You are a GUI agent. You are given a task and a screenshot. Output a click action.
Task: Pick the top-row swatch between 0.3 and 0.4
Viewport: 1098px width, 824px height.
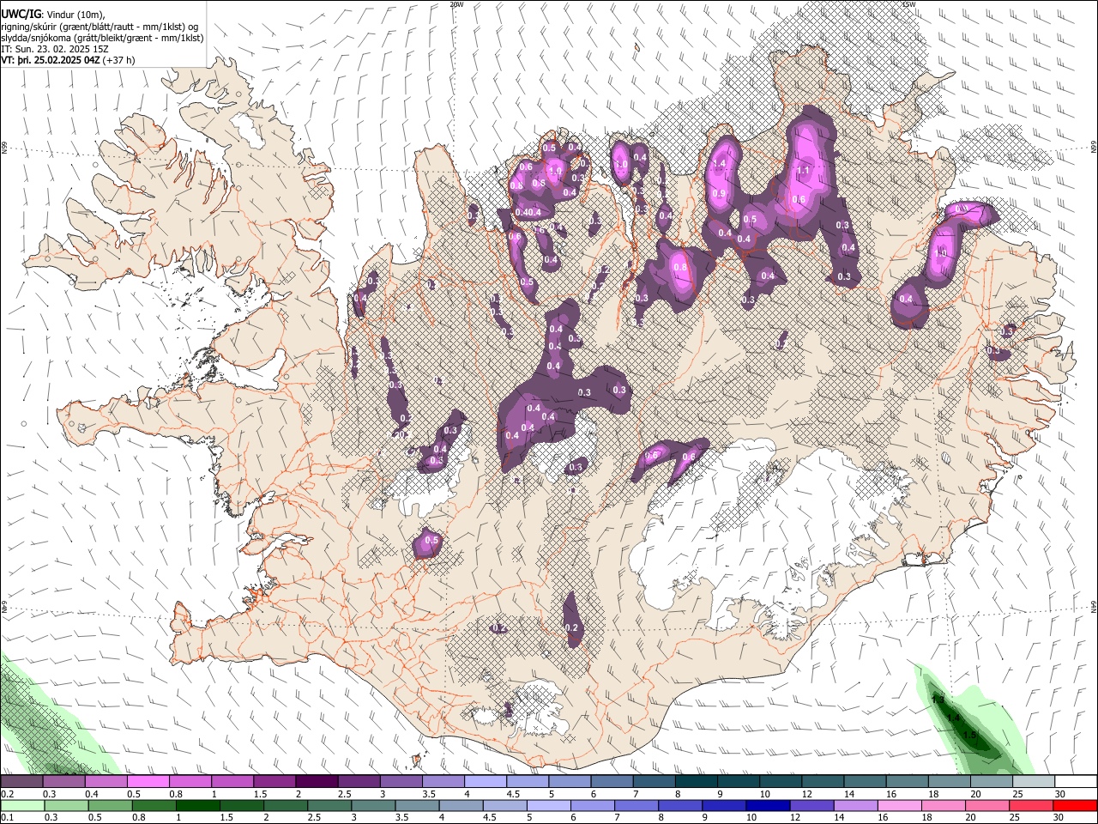(63, 782)
